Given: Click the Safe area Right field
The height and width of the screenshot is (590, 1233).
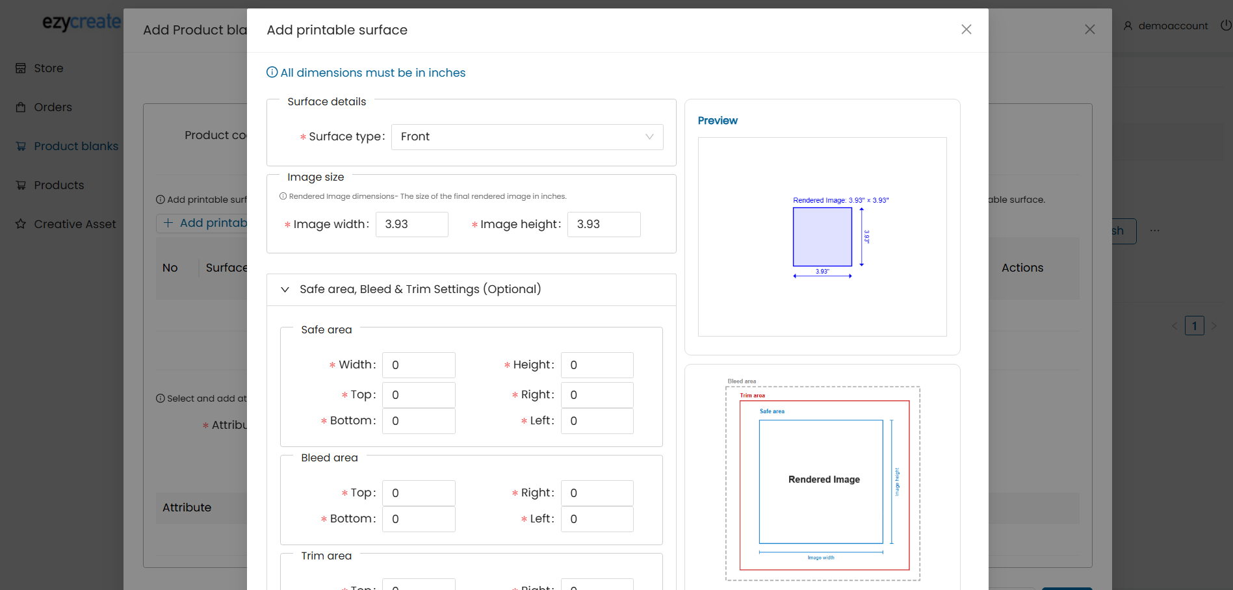Looking at the screenshot, I should pyautogui.click(x=597, y=395).
